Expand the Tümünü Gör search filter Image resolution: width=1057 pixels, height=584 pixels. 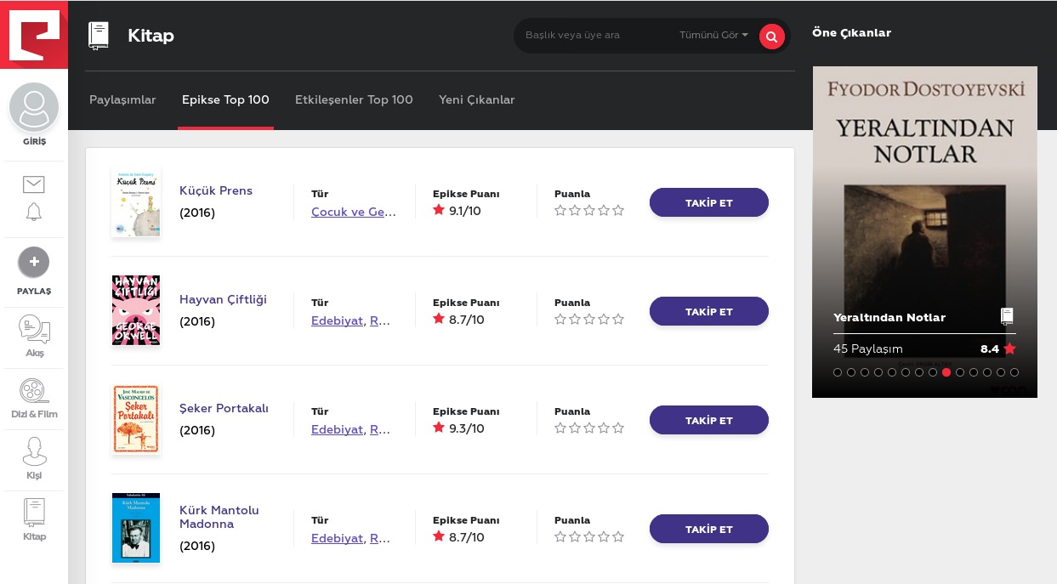pos(713,35)
